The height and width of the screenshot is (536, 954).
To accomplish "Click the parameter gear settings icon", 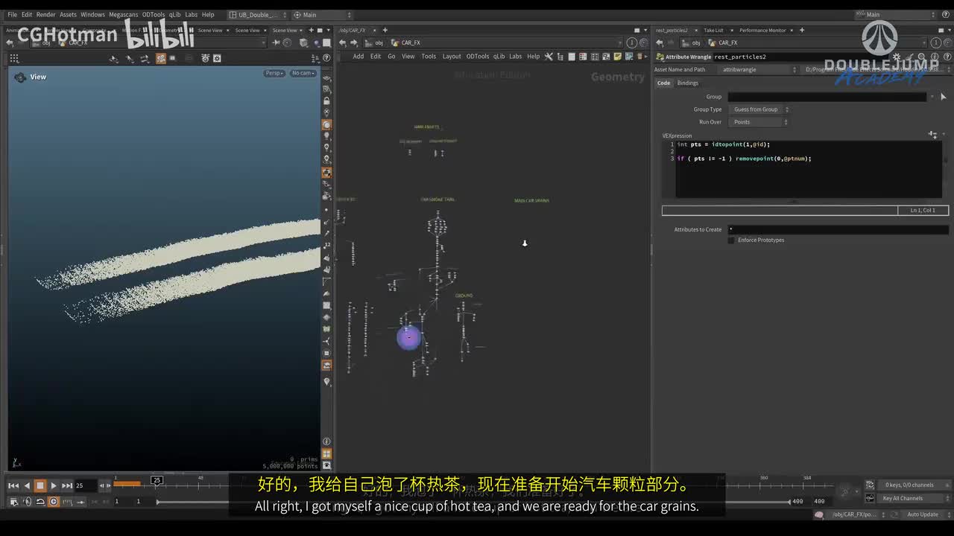I will (896, 57).
